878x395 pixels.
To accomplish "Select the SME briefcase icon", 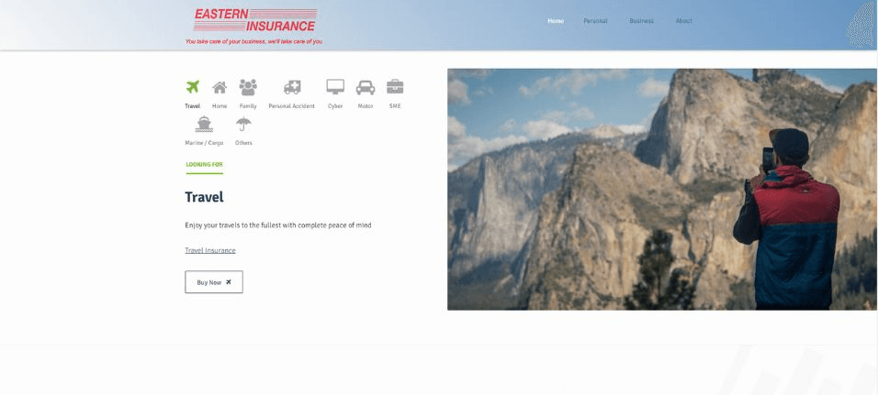I will click(395, 86).
